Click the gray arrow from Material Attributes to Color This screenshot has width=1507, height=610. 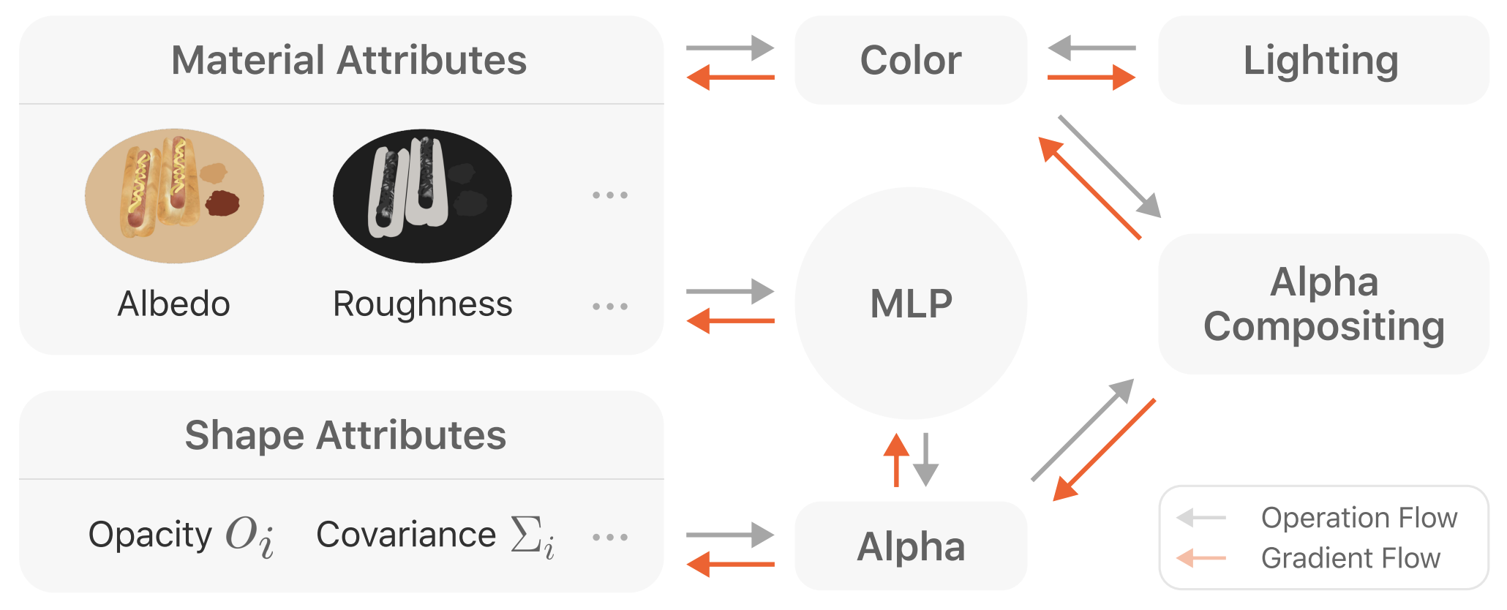[x=729, y=48]
